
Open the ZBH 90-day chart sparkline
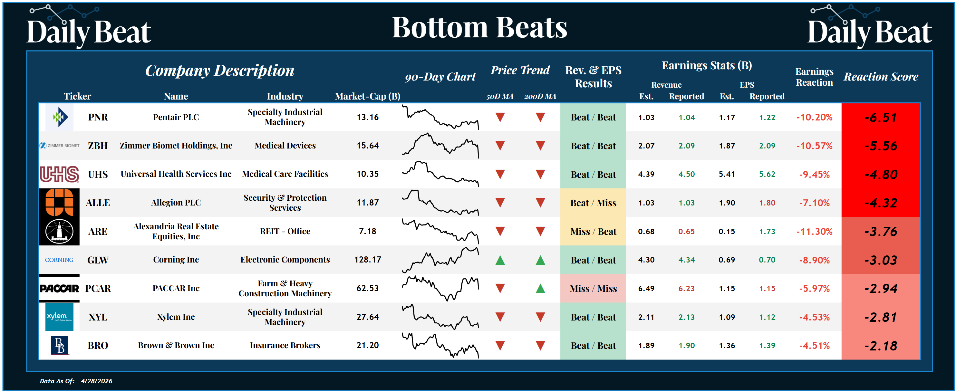pos(440,146)
